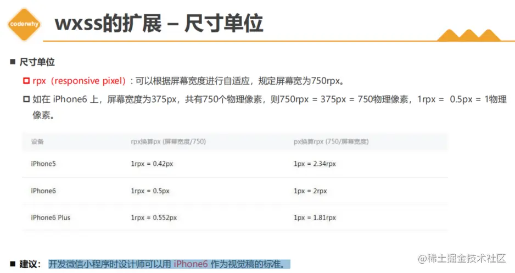Viewport: 515px width, 273px height.
Task: Click the 'iPhone5' table cell
Action: (x=43, y=164)
